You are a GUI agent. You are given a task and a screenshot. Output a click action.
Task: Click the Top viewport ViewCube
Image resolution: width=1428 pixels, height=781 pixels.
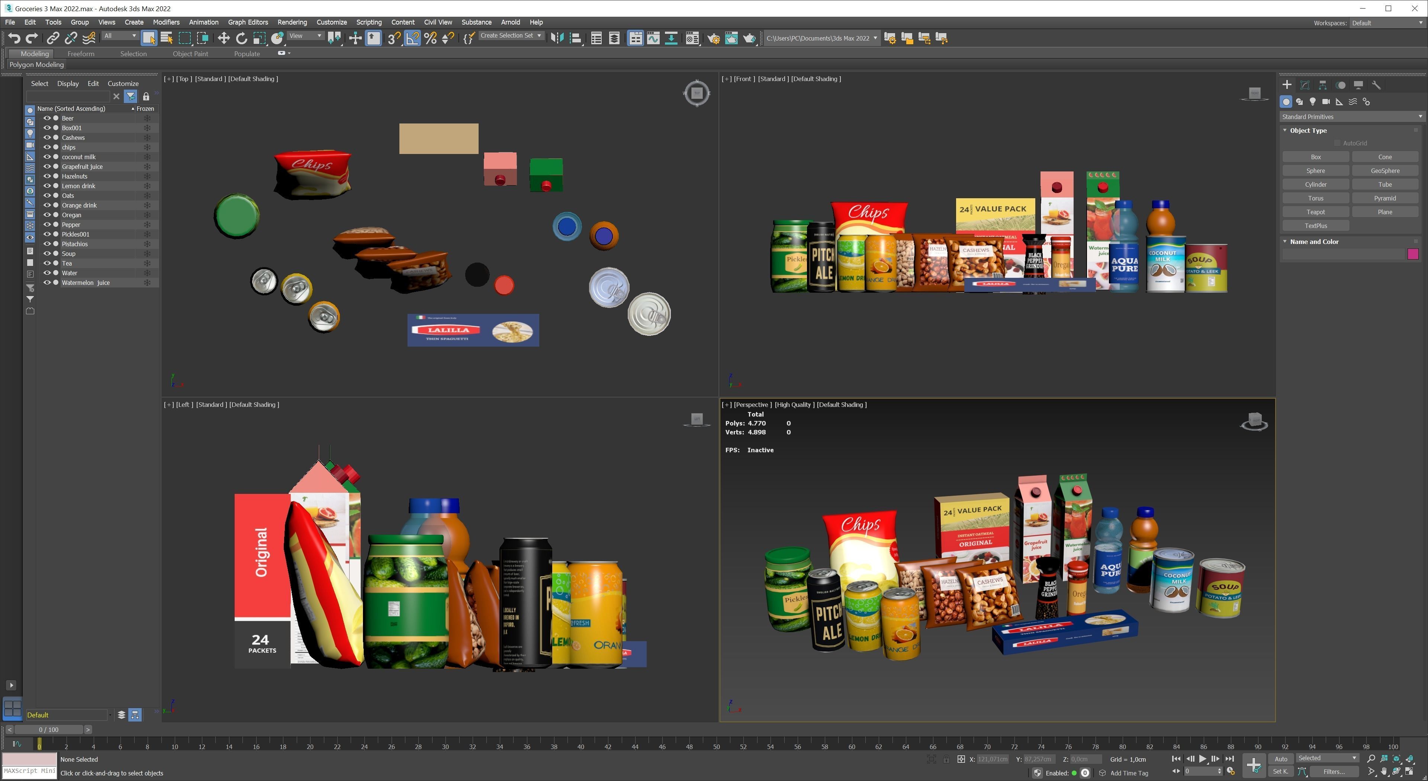click(697, 93)
